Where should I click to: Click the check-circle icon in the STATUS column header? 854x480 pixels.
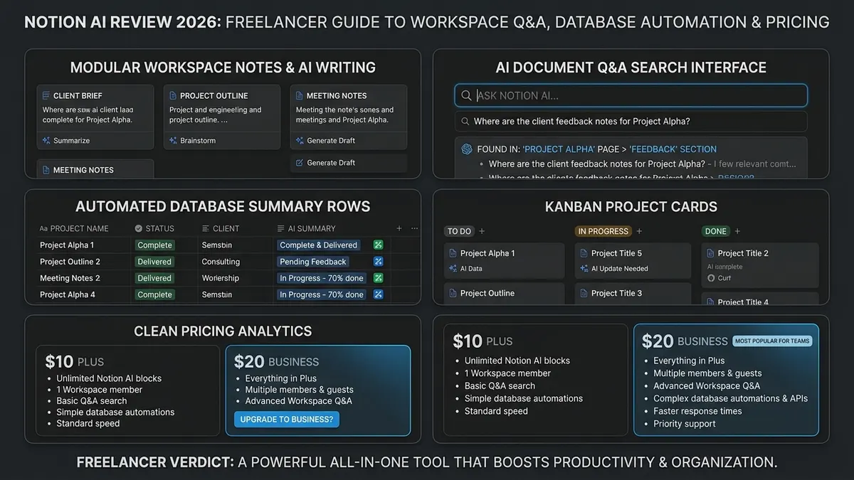pyautogui.click(x=138, y=228)
